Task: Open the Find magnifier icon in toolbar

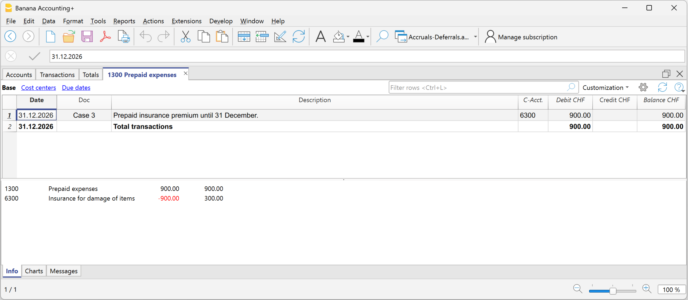Action: click(382, 37)
